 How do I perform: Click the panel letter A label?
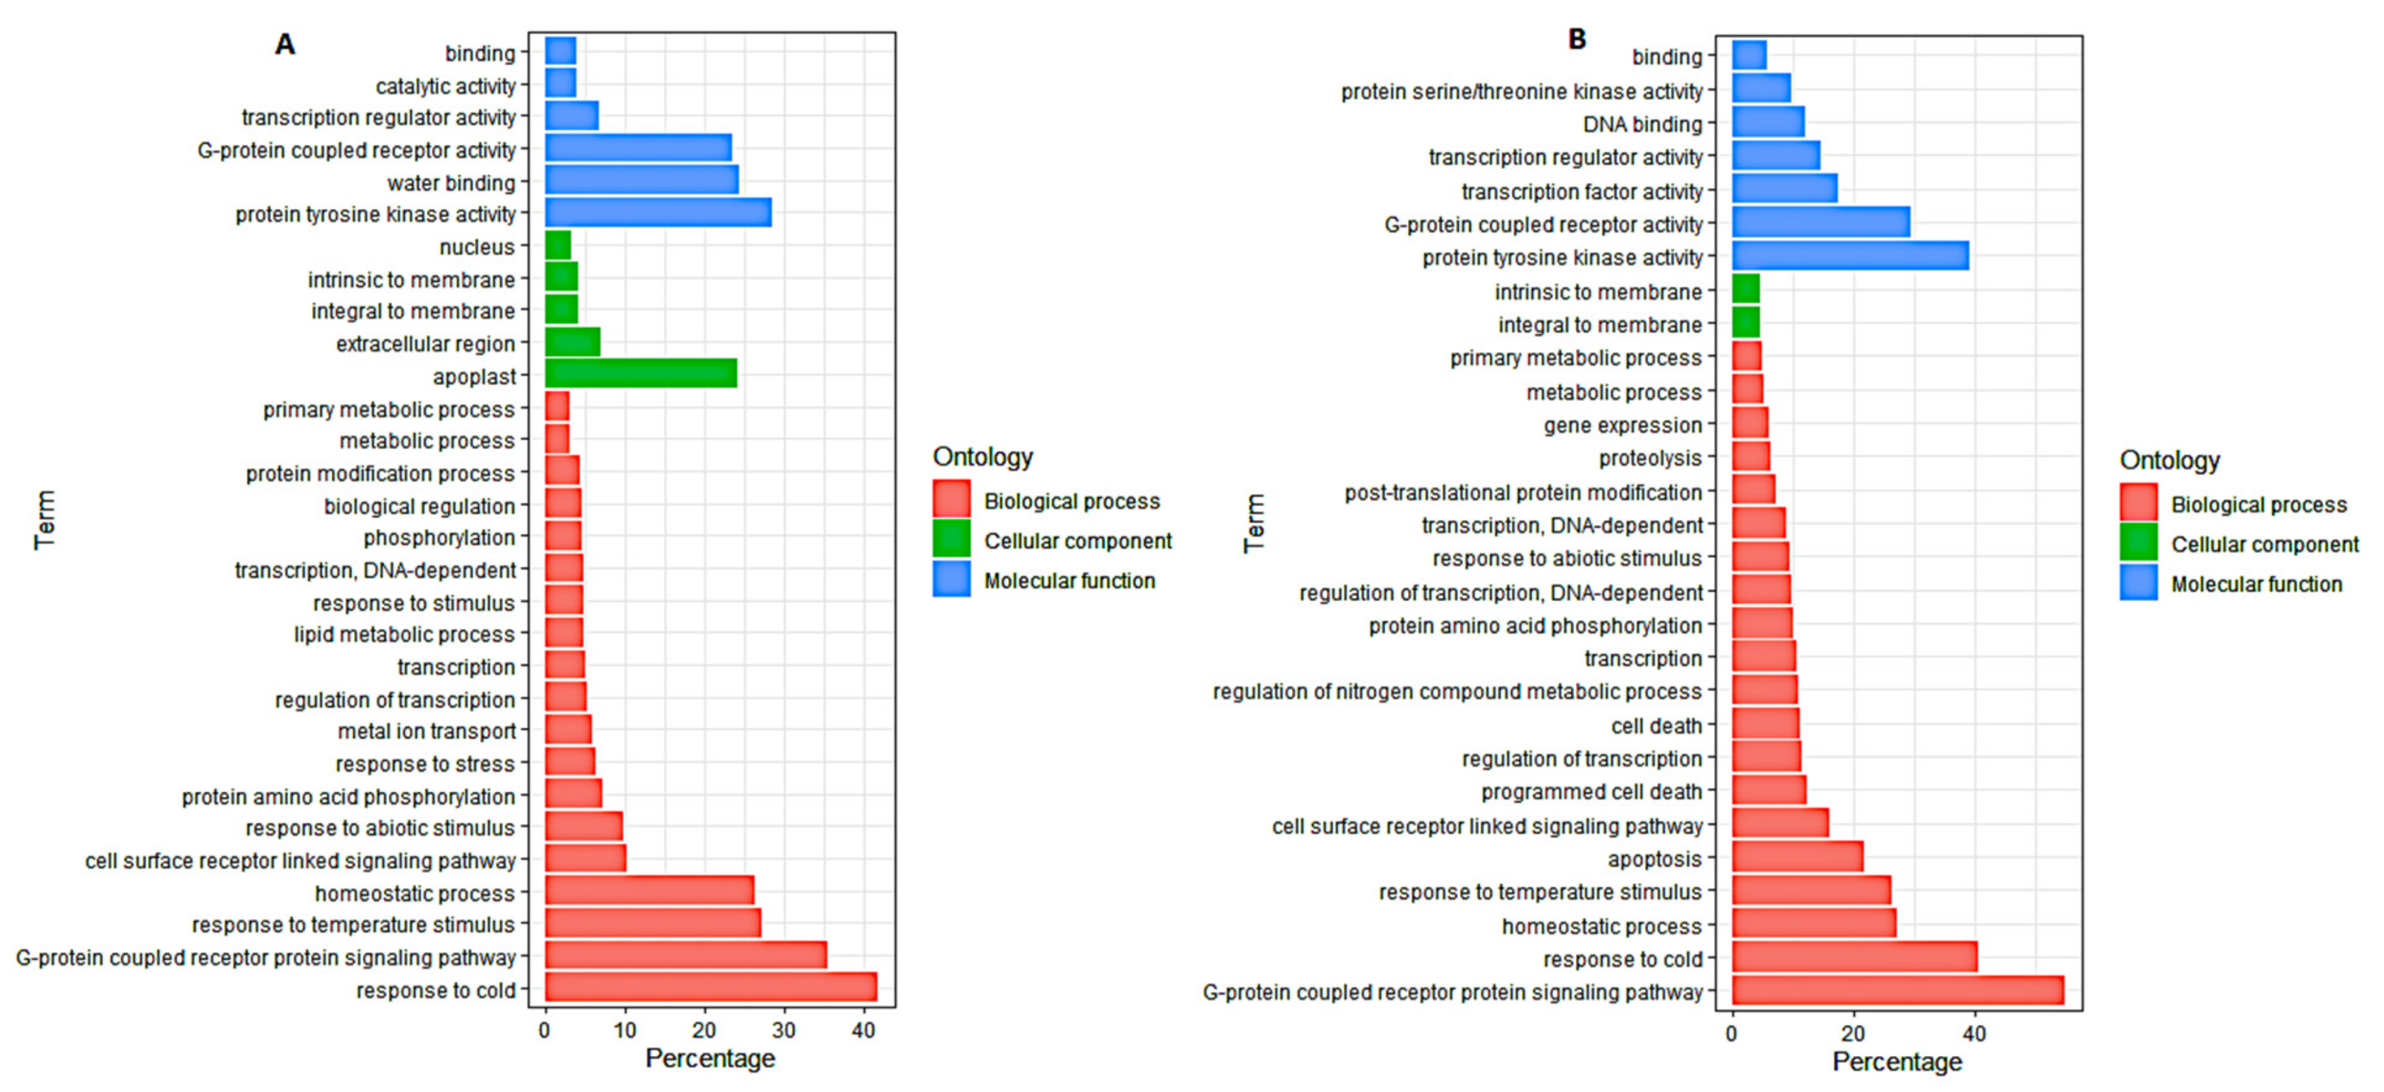click(x=285, y=45)
